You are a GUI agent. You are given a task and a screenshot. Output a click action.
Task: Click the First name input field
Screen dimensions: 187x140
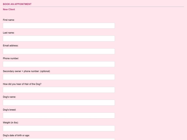59,26
